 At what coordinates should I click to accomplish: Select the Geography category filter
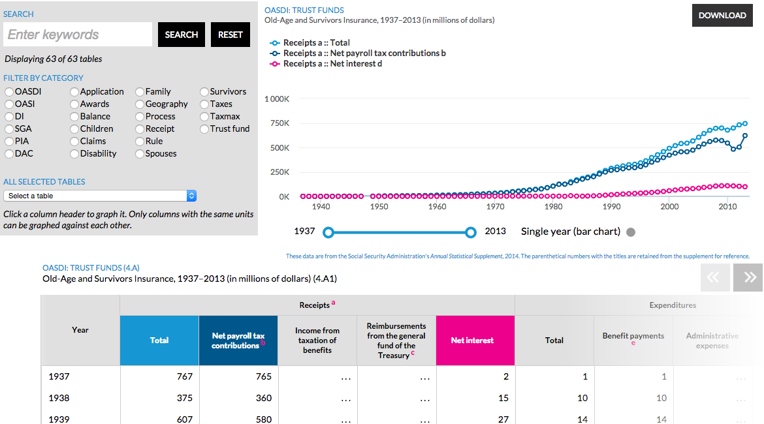[x=139, y=104]
